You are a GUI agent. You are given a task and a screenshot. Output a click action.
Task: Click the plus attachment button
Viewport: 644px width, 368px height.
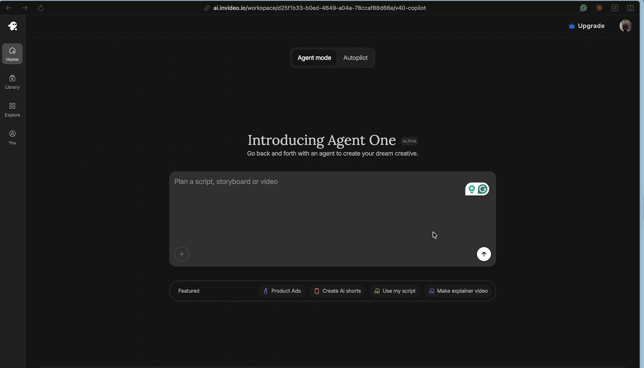(182, 254)
